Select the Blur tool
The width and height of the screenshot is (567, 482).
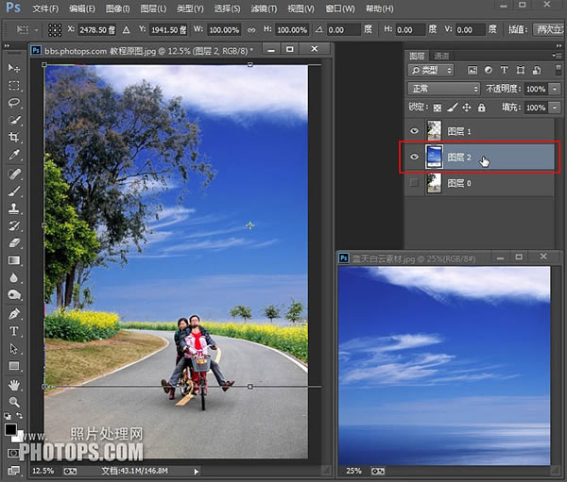tap(14, 277)
